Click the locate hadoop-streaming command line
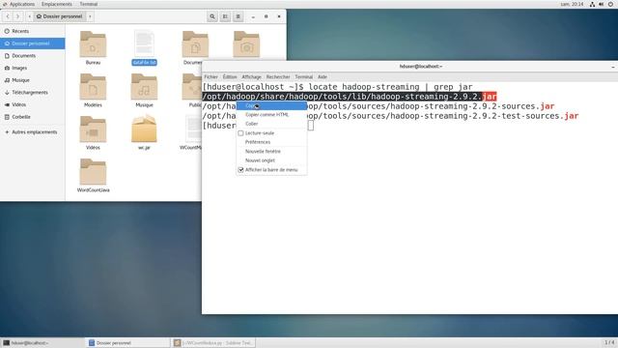The height and width of the screenshot is (348, 618). (337, 87)
